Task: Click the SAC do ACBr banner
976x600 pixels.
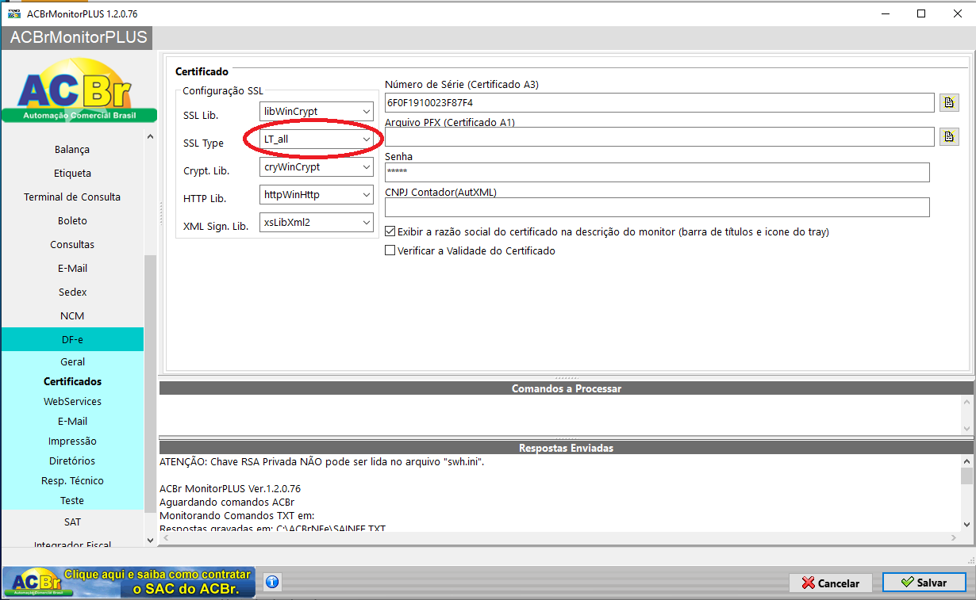Action: coord(129,582)
